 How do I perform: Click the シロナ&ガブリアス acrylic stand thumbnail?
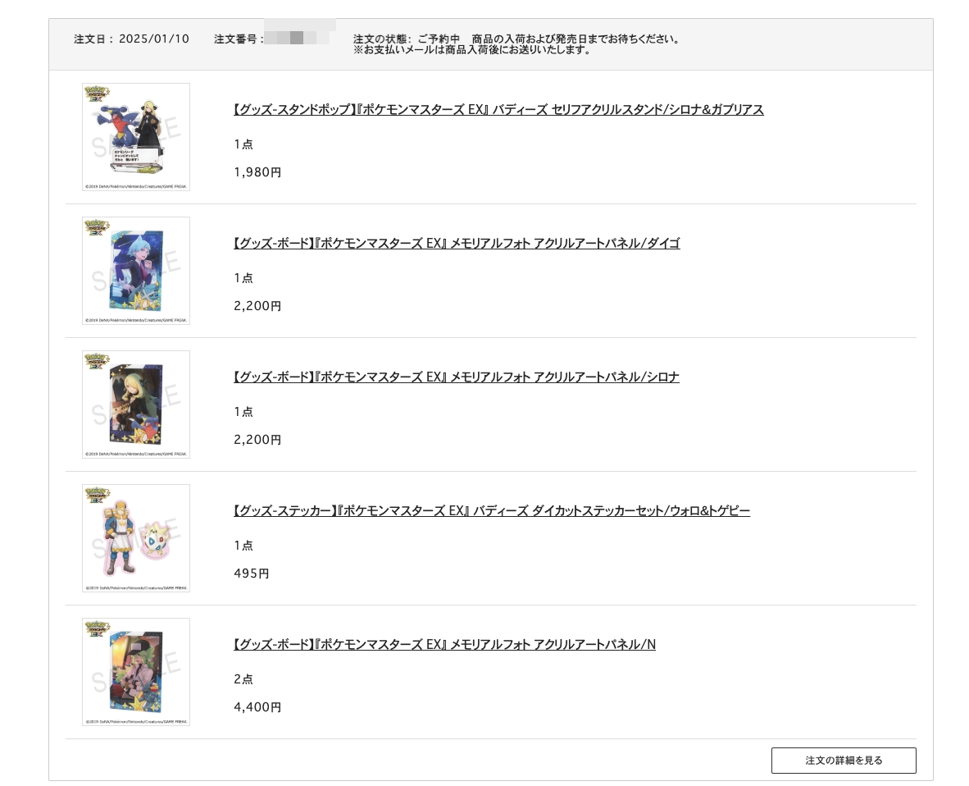tap(136, 137)
